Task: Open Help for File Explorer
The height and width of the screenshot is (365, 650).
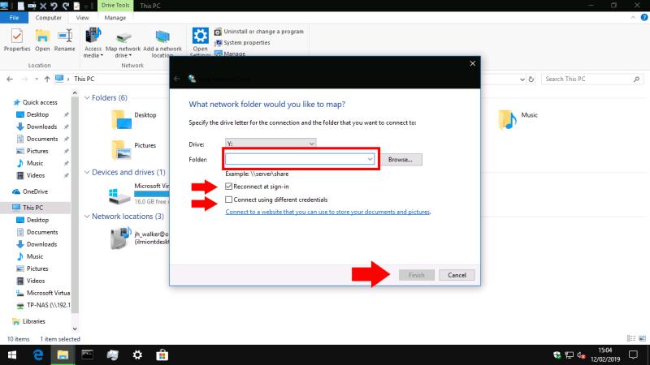Action: click(x=644, y=17)
